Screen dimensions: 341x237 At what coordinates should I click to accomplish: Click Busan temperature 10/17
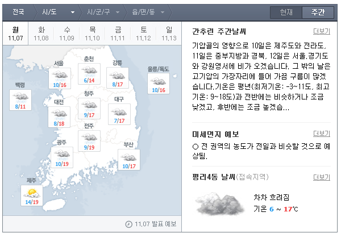pos(129,167)
